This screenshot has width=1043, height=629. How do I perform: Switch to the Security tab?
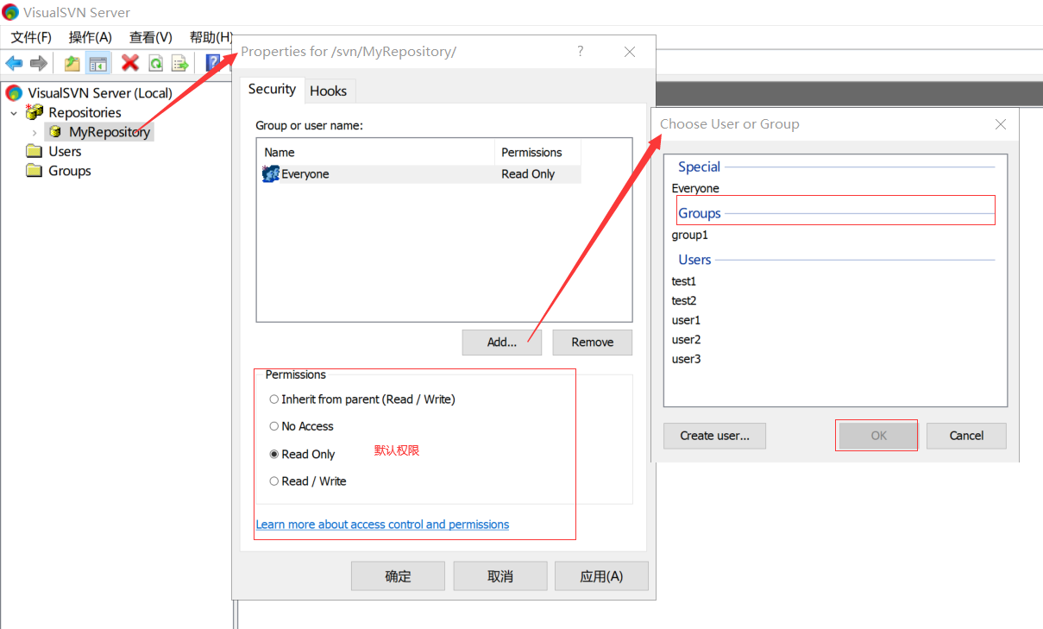click(272, 90)
